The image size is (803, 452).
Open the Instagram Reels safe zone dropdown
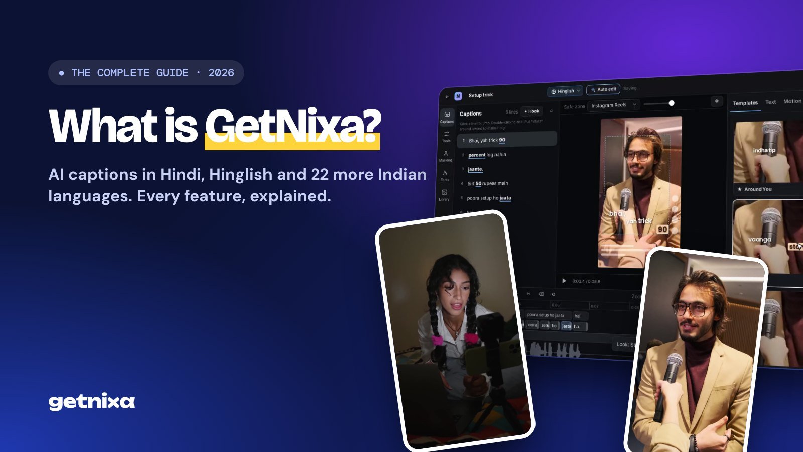point(613,105)
